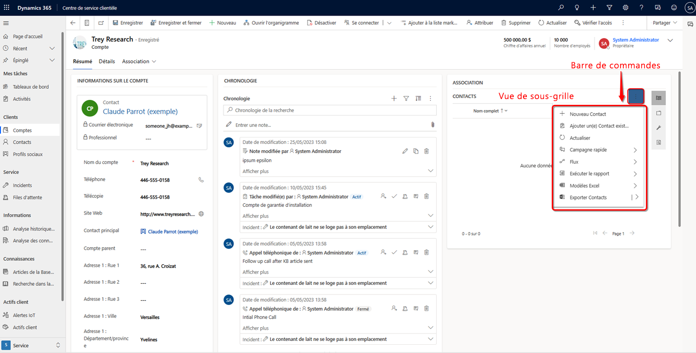Image resolution: width=696 pixels, height=353 pixels.
Task: Expand the Se connecter split dropdown arrow
Action: [389, 23]
